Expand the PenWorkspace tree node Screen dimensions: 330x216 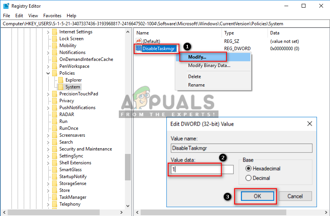point(48,67)
